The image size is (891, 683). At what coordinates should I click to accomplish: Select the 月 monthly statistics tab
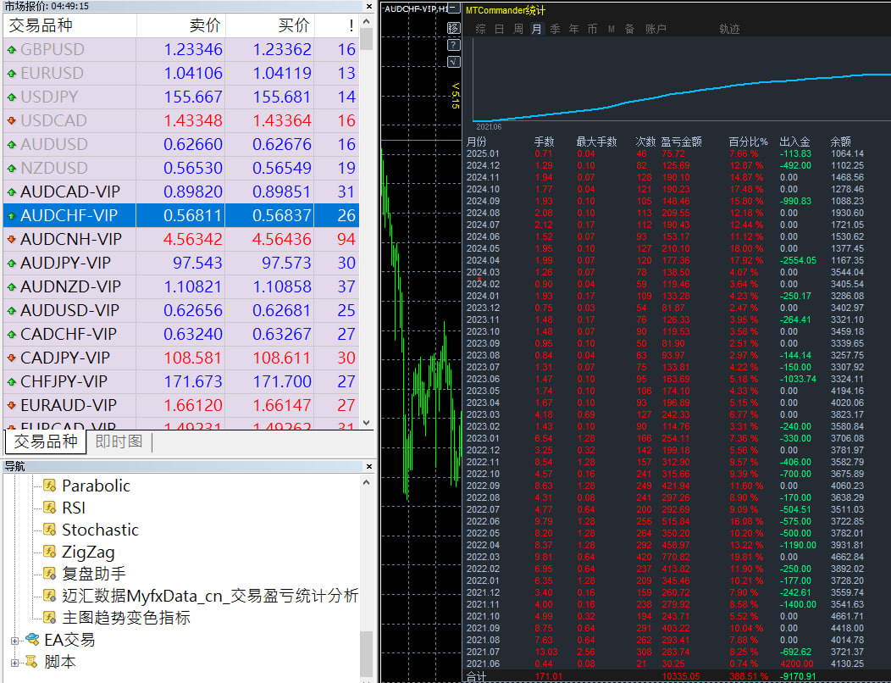536,29
